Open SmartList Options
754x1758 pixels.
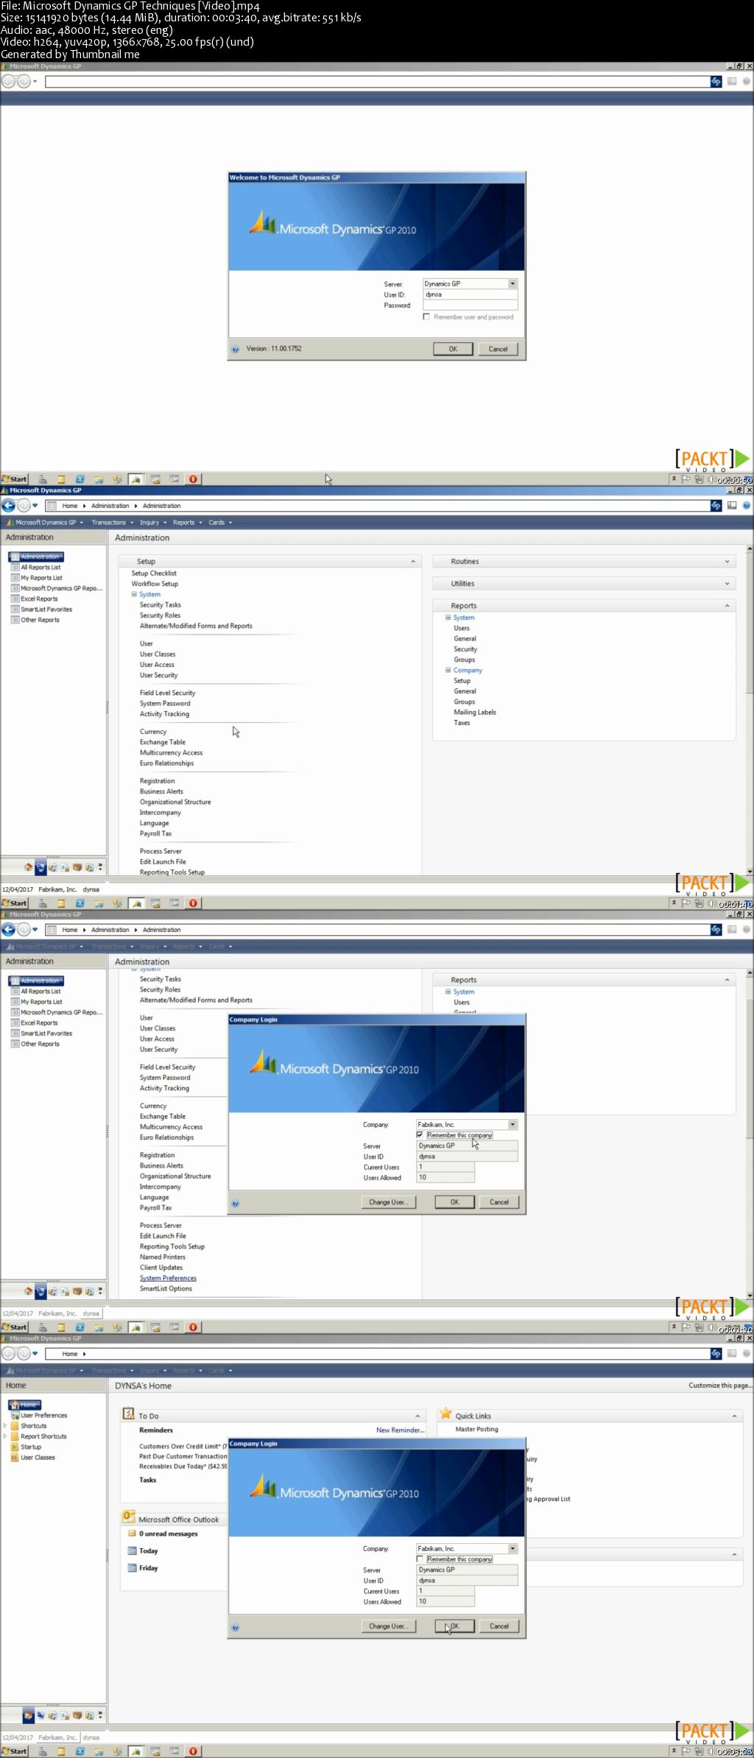166,1288
